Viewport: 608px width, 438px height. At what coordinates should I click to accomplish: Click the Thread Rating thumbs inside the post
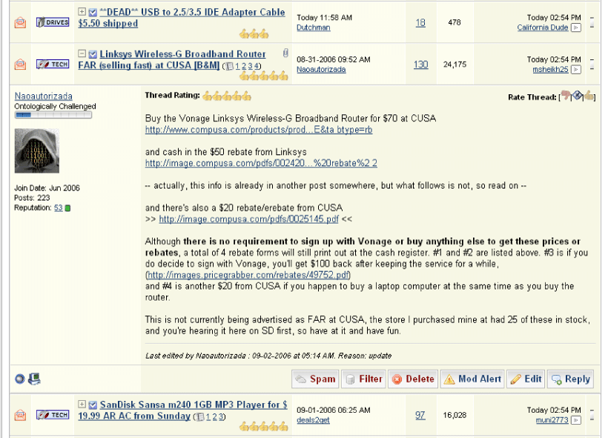(227, 96)
